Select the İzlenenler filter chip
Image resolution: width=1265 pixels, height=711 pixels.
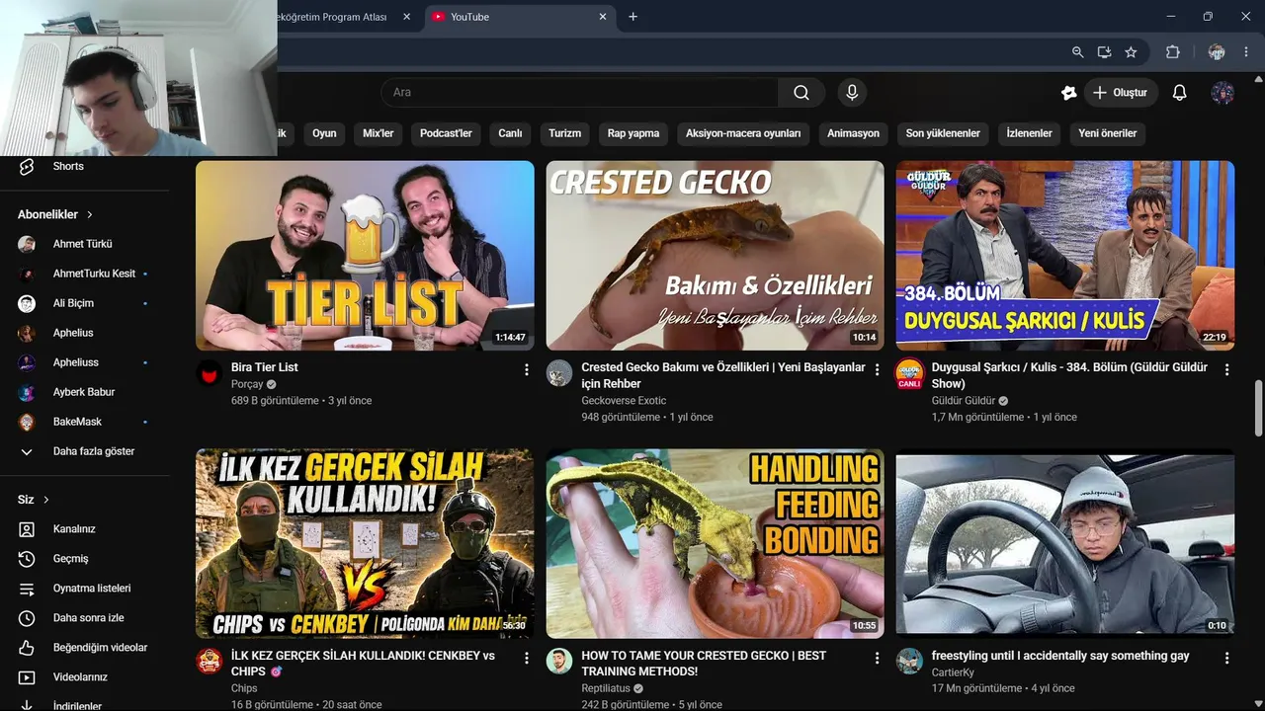1029,133
